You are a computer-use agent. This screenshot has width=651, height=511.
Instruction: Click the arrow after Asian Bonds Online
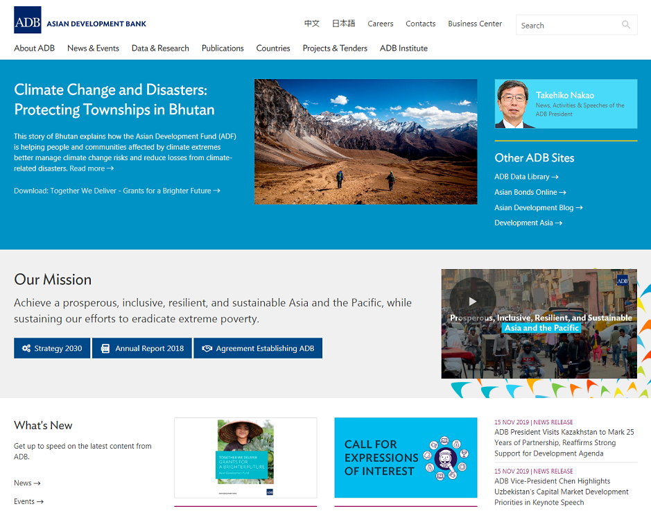click(562, 192)
